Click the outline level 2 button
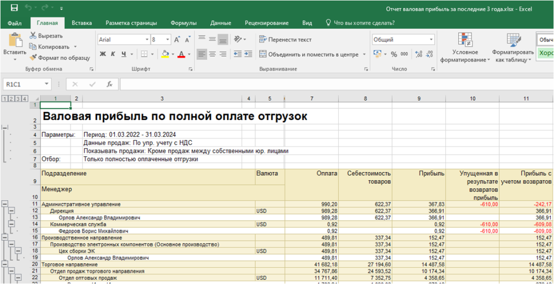 click(x=11, y=98)
